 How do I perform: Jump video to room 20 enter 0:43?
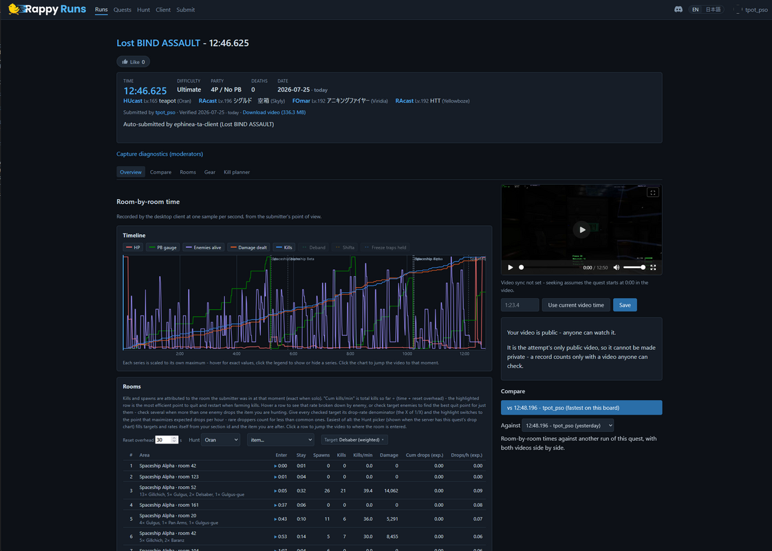(281, 519)
